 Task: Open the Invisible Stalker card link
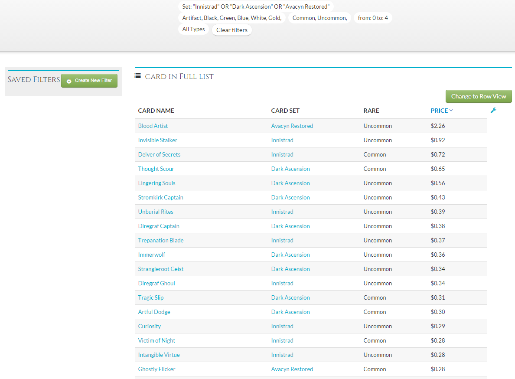pyautogui.click(x=158, y=140)
